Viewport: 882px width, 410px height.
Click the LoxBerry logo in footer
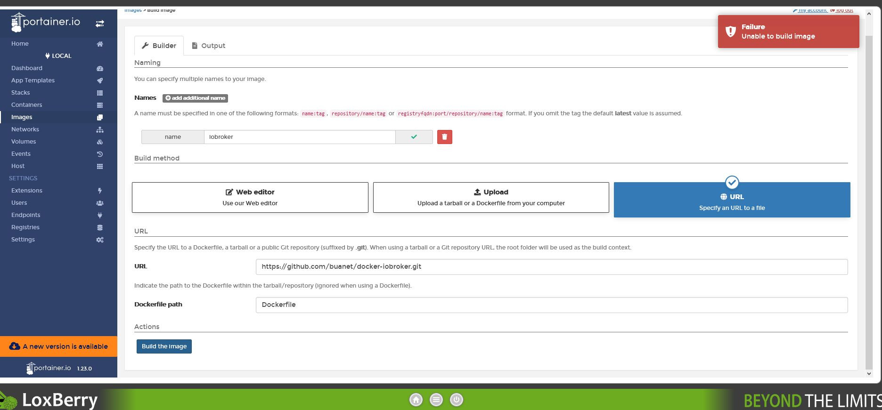[x=49, y=400]
